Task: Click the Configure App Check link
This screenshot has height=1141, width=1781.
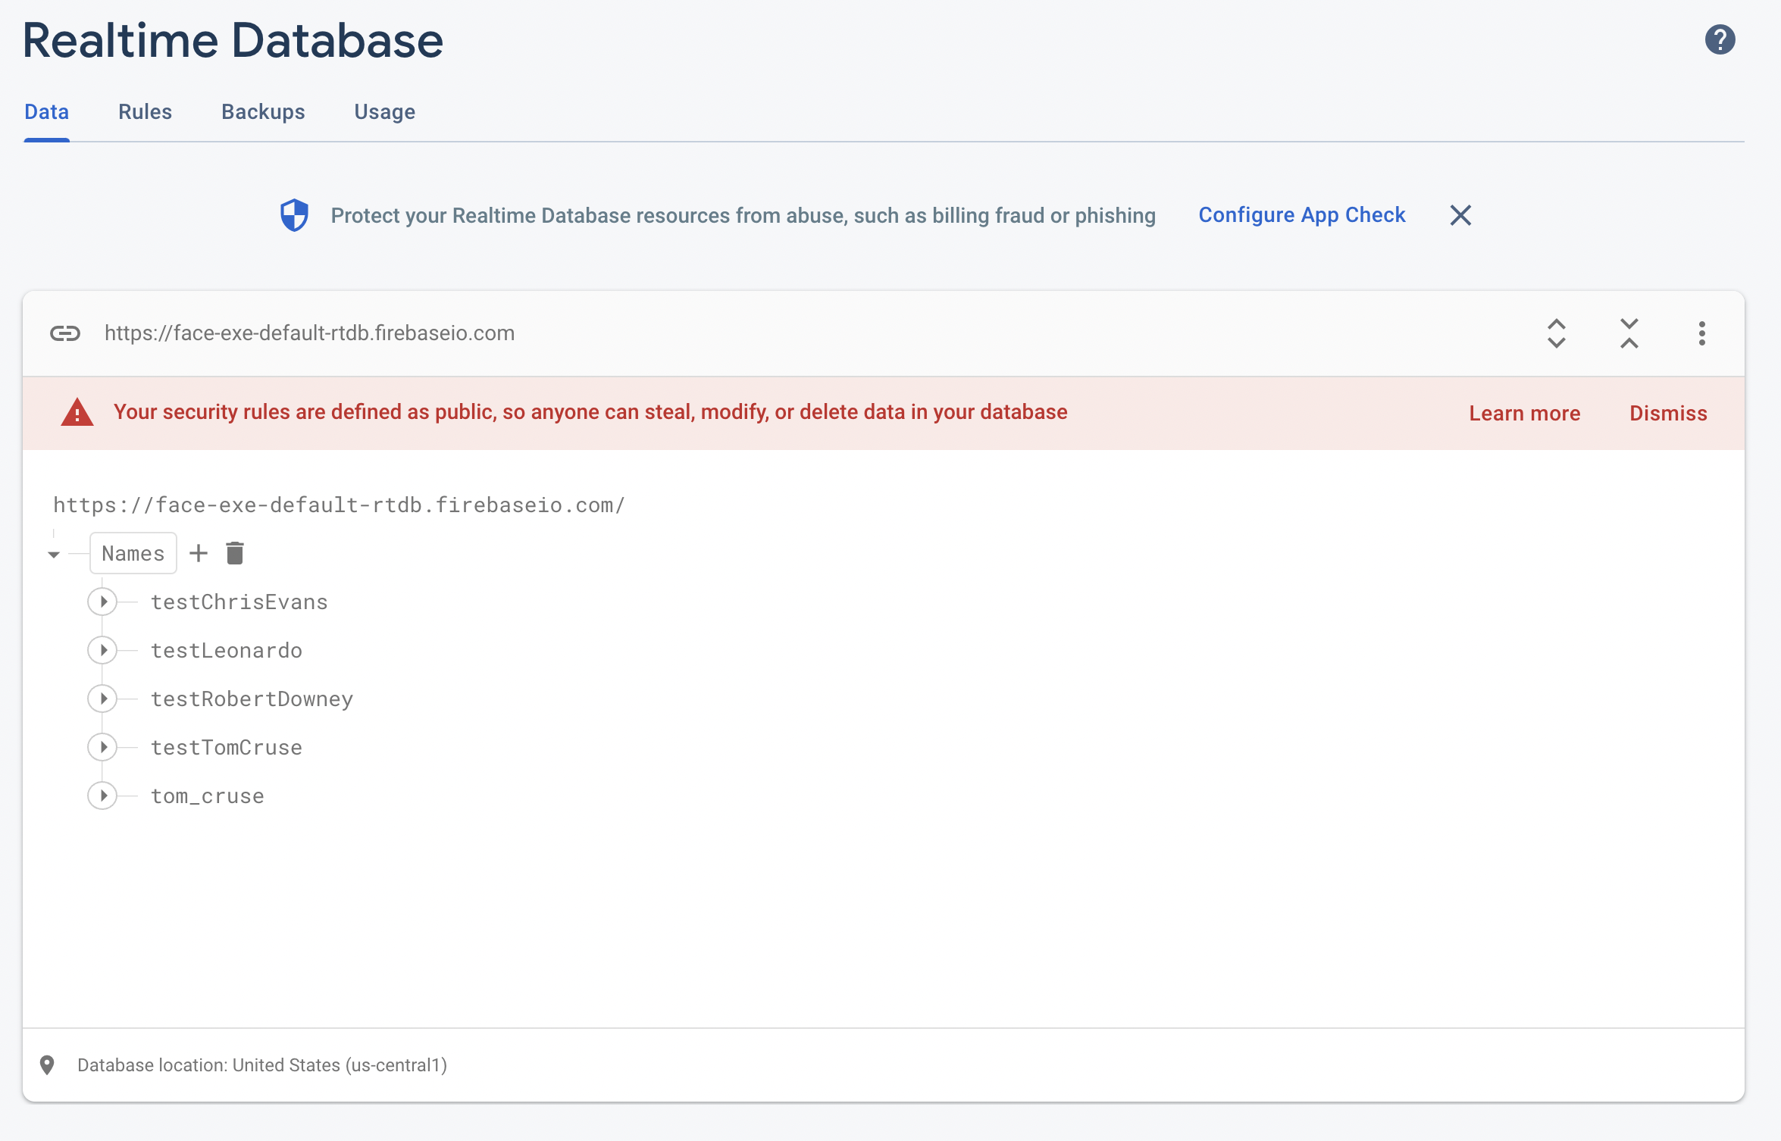Action: click(x=1301, y=214)
